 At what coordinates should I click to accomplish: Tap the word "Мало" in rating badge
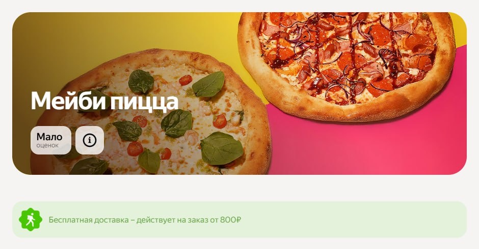point(49,137)
